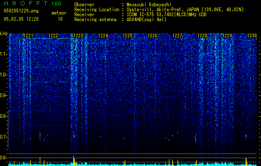
Task: Click observer name Masayuki Kobayashi
Action: coord(149,5)
